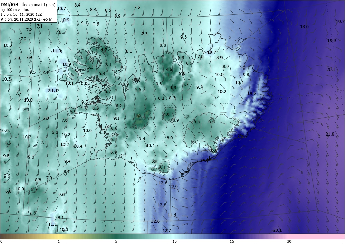Click the map value 5.6
Image resolution: width=345 pixels, height=244 pixels.
(x=138, y=90)
